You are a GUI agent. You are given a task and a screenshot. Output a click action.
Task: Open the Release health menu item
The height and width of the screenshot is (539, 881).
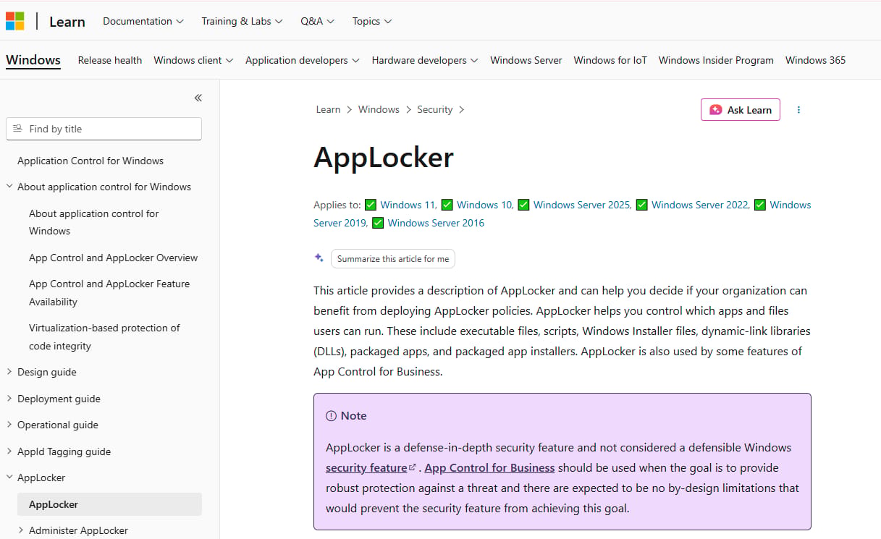click(x=110, y=60)
